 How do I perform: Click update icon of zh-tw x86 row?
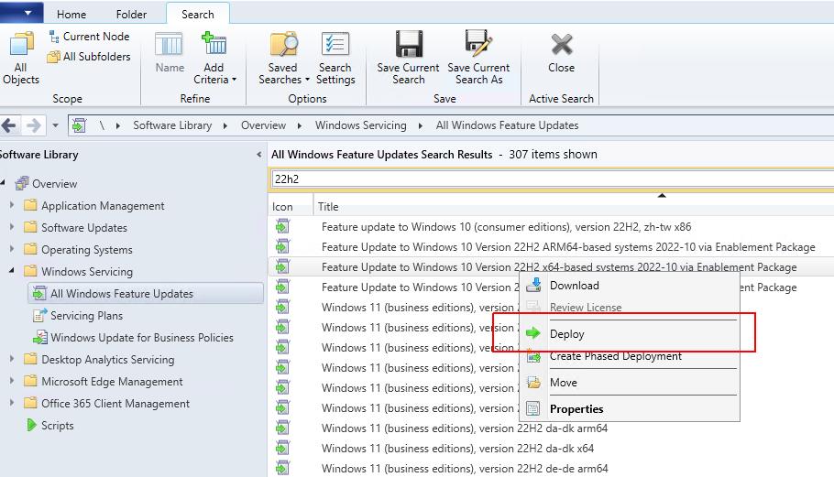click(x=282, y=226)
